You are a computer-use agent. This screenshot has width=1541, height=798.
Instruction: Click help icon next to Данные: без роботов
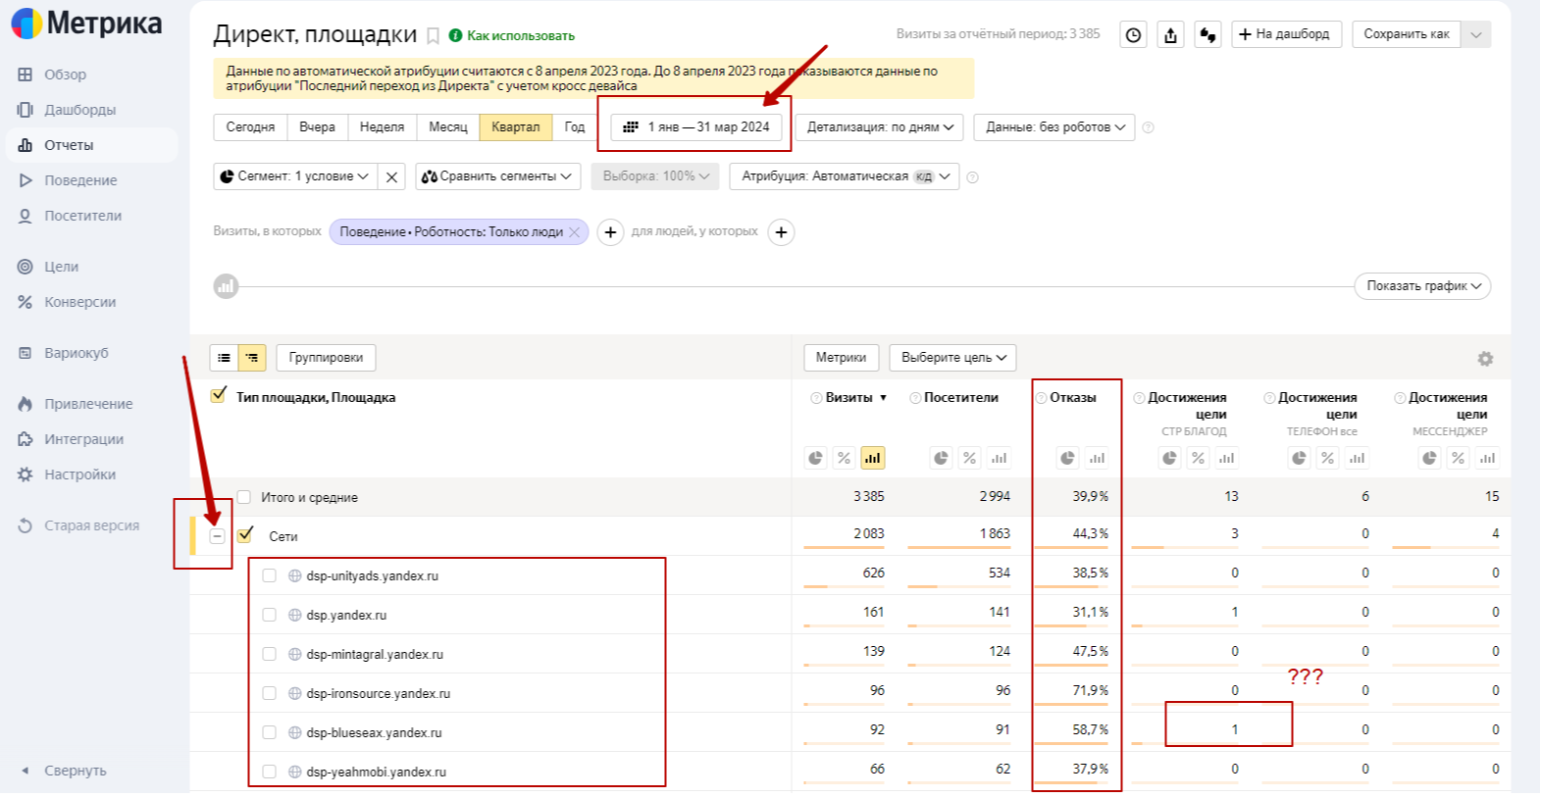[1149, 127]
